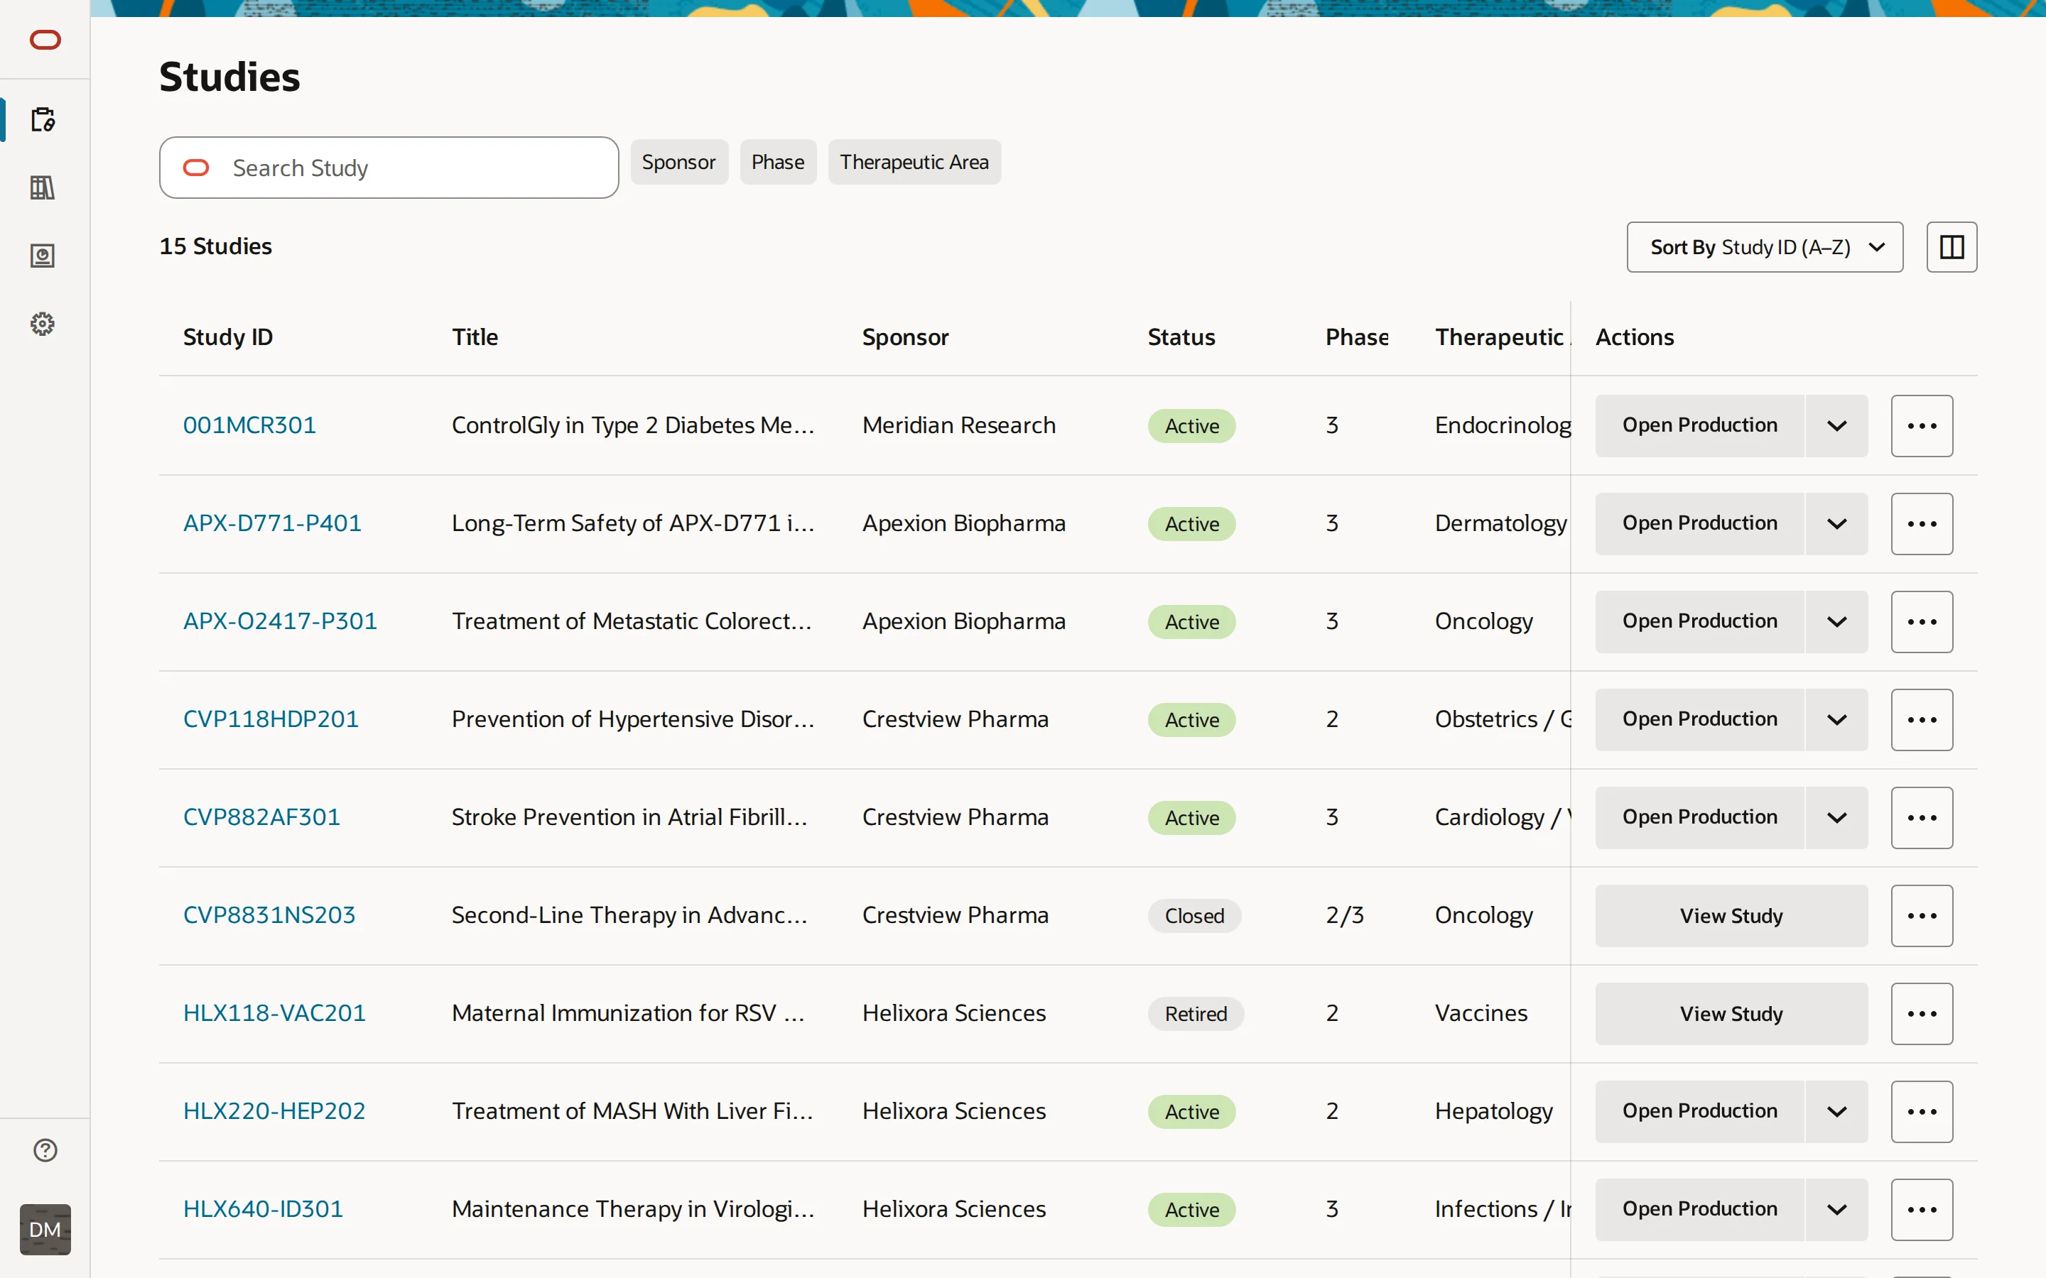The height and width of the screenshot is (1278, 2046).
Task: Expand Open Production arrow for CVP118HDP201
Action: tap(1836, 720)
